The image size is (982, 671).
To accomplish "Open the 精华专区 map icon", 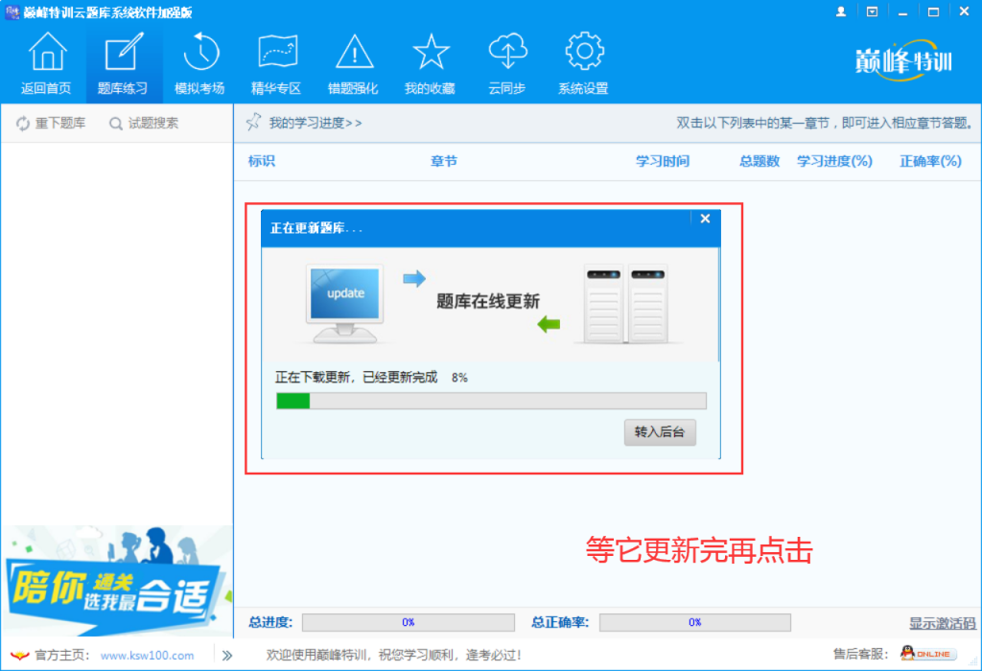I will (x=277, y=59).
